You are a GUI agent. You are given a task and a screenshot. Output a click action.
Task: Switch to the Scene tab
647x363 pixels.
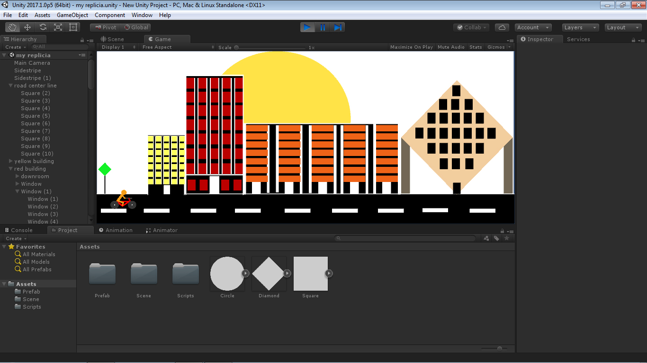click(112, 39)
